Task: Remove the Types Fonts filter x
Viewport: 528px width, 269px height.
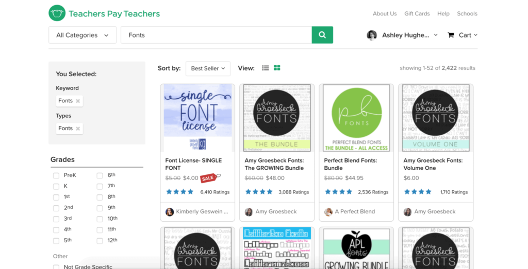Action: click(x=78, y=129)
